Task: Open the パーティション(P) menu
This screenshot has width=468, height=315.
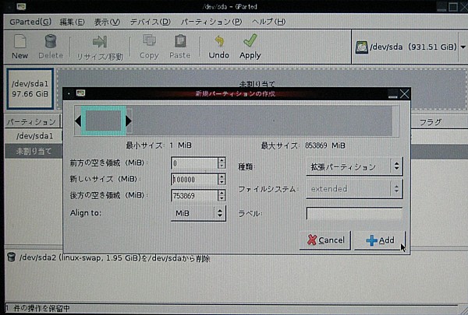Action: pyautogui.click(x=211, y=22)
